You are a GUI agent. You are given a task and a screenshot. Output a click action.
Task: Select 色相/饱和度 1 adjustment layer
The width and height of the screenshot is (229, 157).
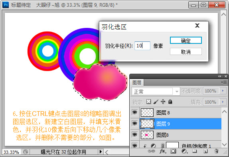point(180,145)
